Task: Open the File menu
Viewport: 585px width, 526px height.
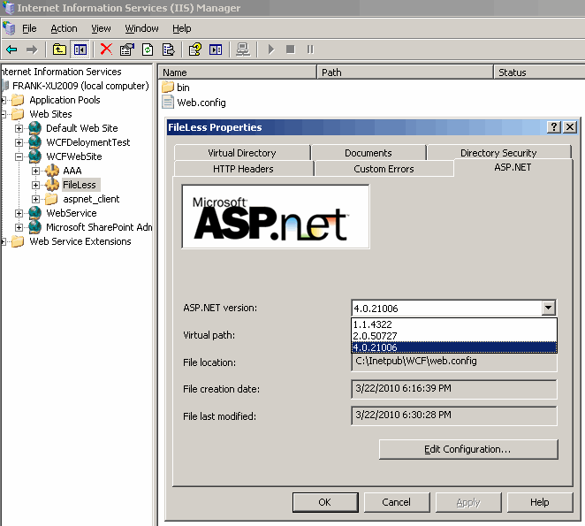Action: point(29,28)
